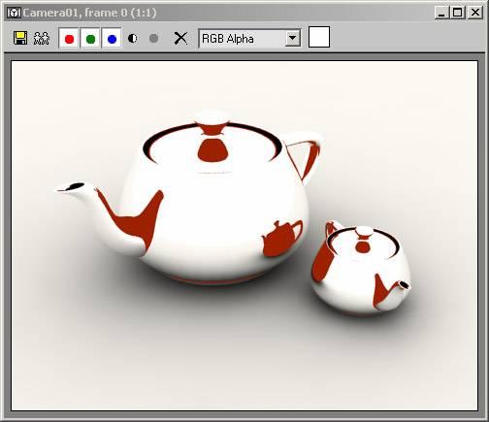The image size is (489, 422).
Task: Toggle the green channel display
Action: (90, 39)
